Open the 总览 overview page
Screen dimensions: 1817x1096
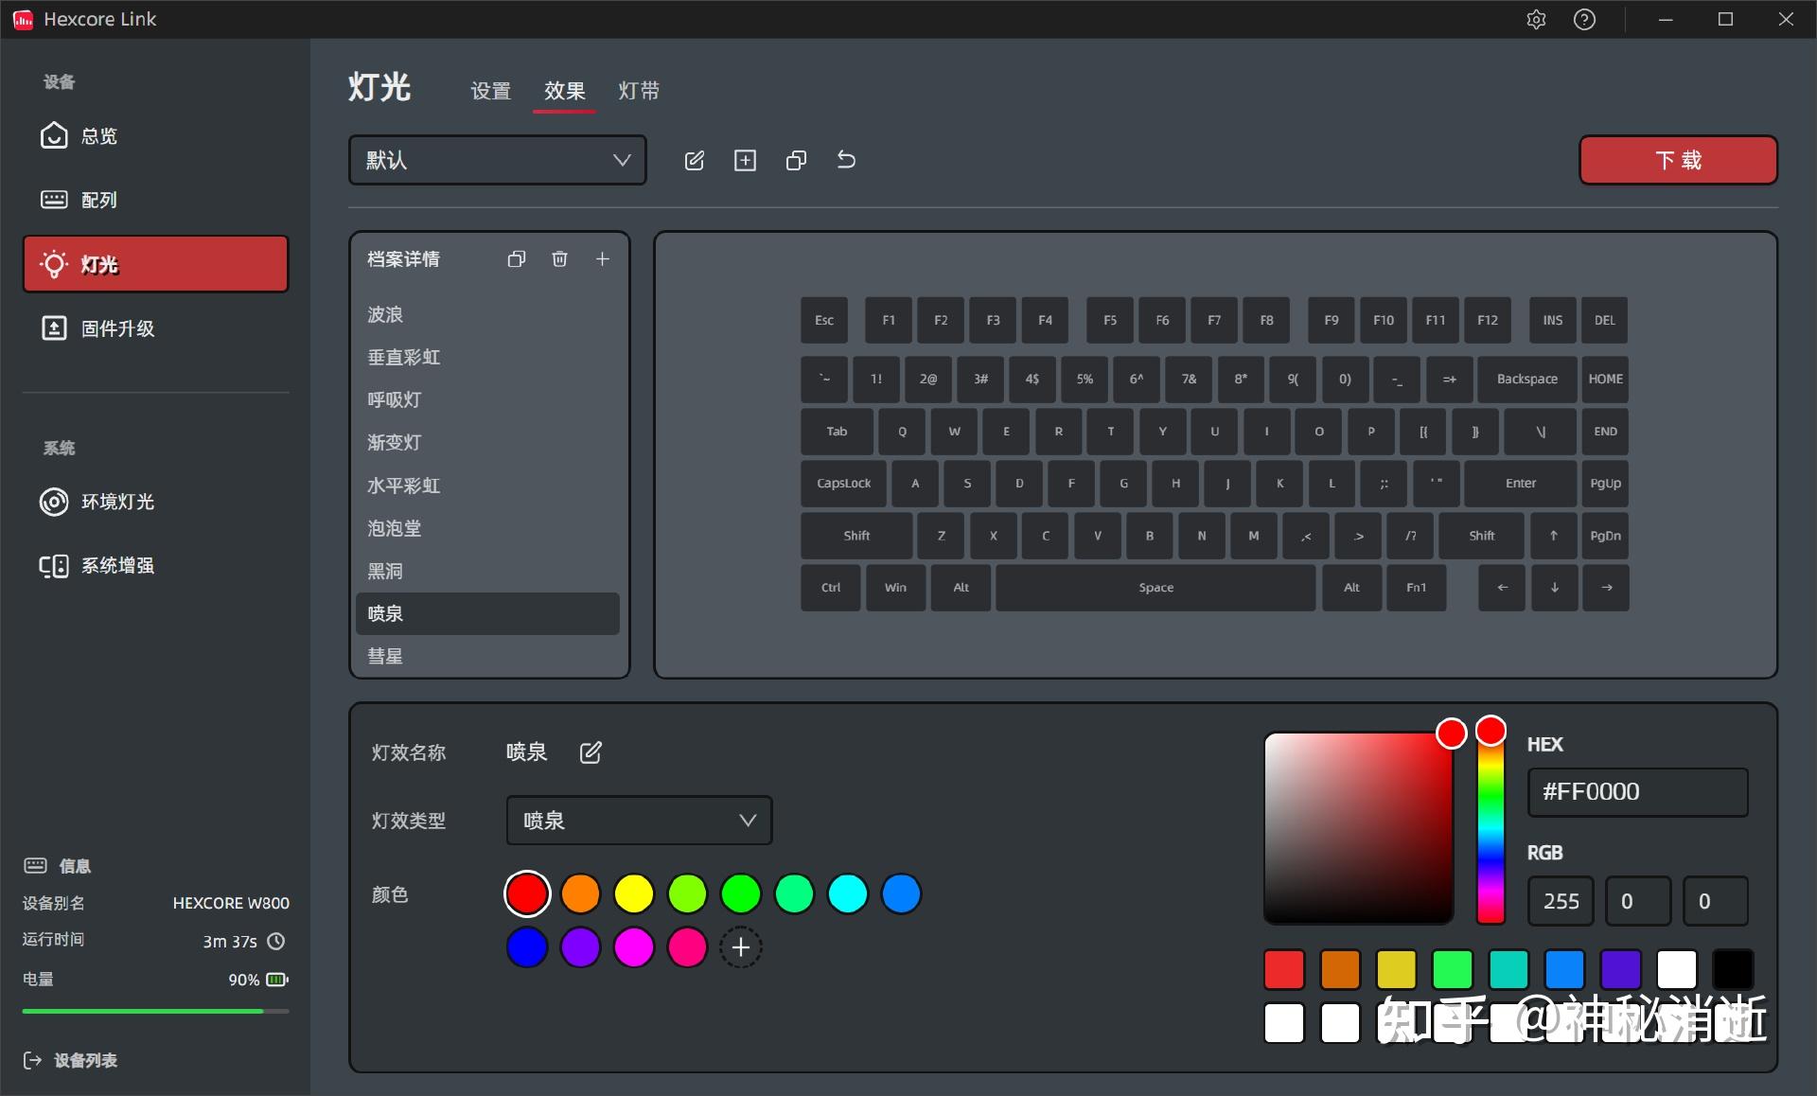coord(97,135)
